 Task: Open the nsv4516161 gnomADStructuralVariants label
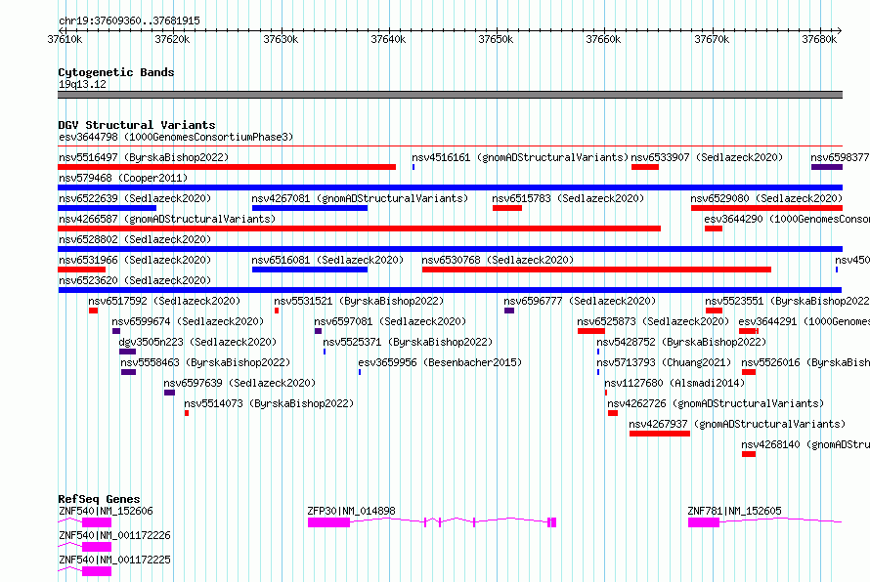click(520, 157)
